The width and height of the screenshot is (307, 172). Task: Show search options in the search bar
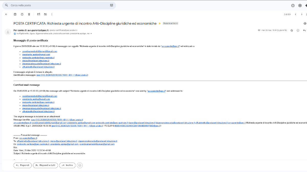(x=112, y=5)
